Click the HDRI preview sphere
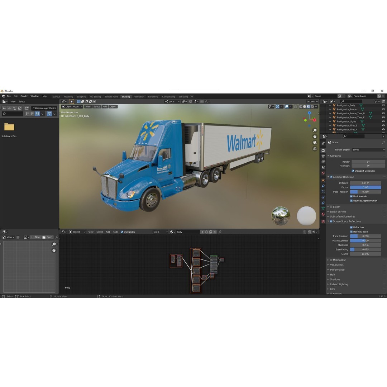Screen dimensions: 387x387 point(281,216)
